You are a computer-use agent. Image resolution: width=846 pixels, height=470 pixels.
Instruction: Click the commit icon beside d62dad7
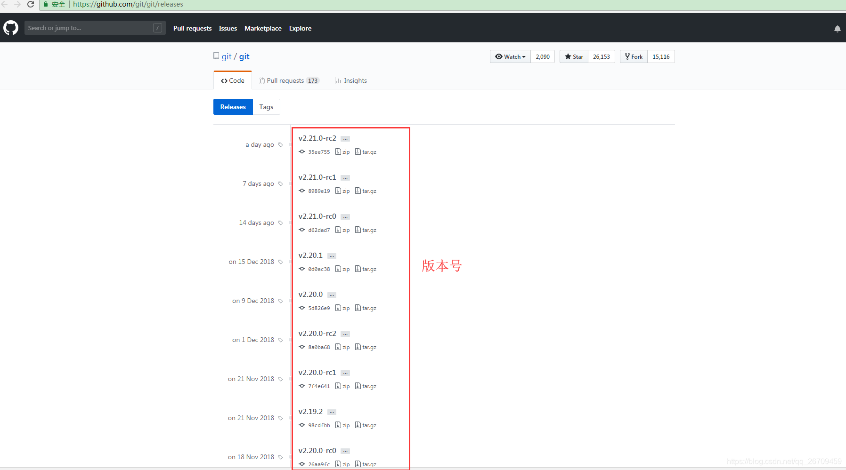coord(302,230)
